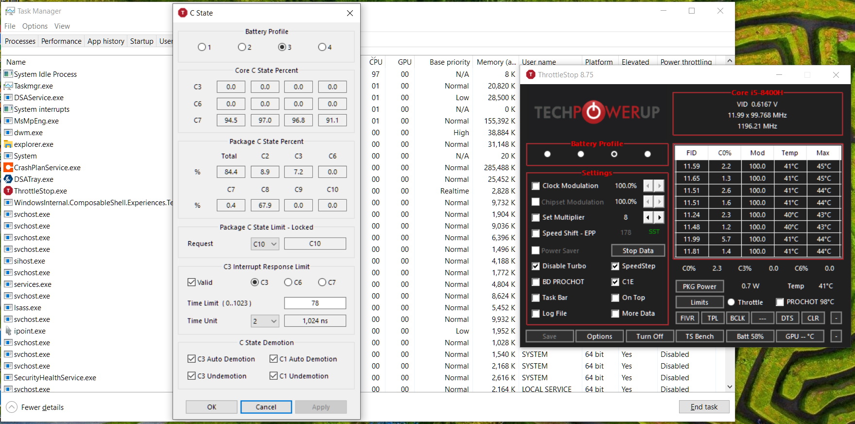Open the Options menu in Task Manager

(x=35, y=26)
